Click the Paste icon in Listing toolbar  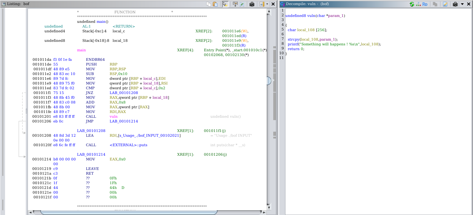(215, 4)
